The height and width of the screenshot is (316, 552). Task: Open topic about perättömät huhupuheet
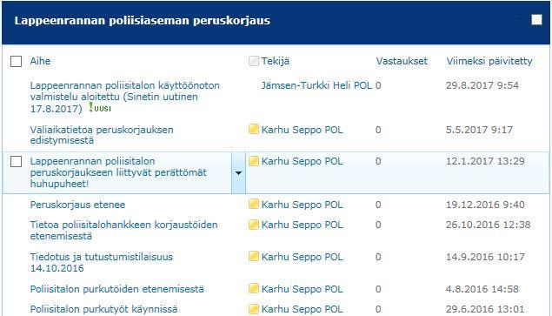click(118, 172)
